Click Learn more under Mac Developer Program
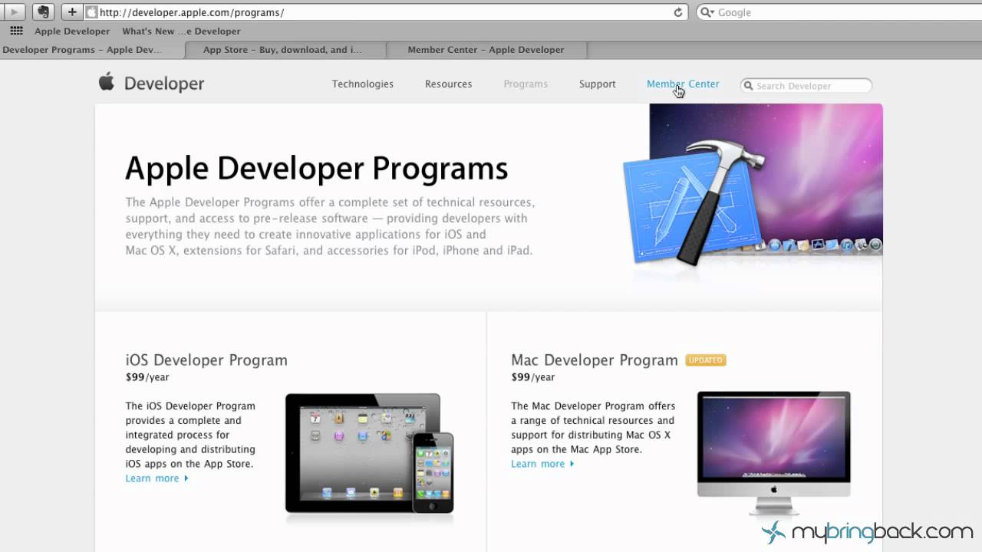Screen dimensions: 982x552 (x=538, y=464)
